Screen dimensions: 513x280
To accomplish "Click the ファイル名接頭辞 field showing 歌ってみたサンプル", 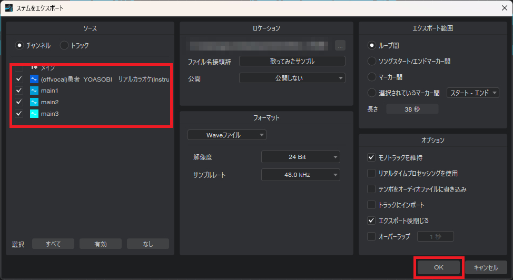I will click(292, 61).
